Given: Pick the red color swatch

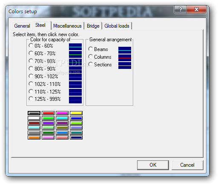Looking at the screenshot, I should [48, 113].
